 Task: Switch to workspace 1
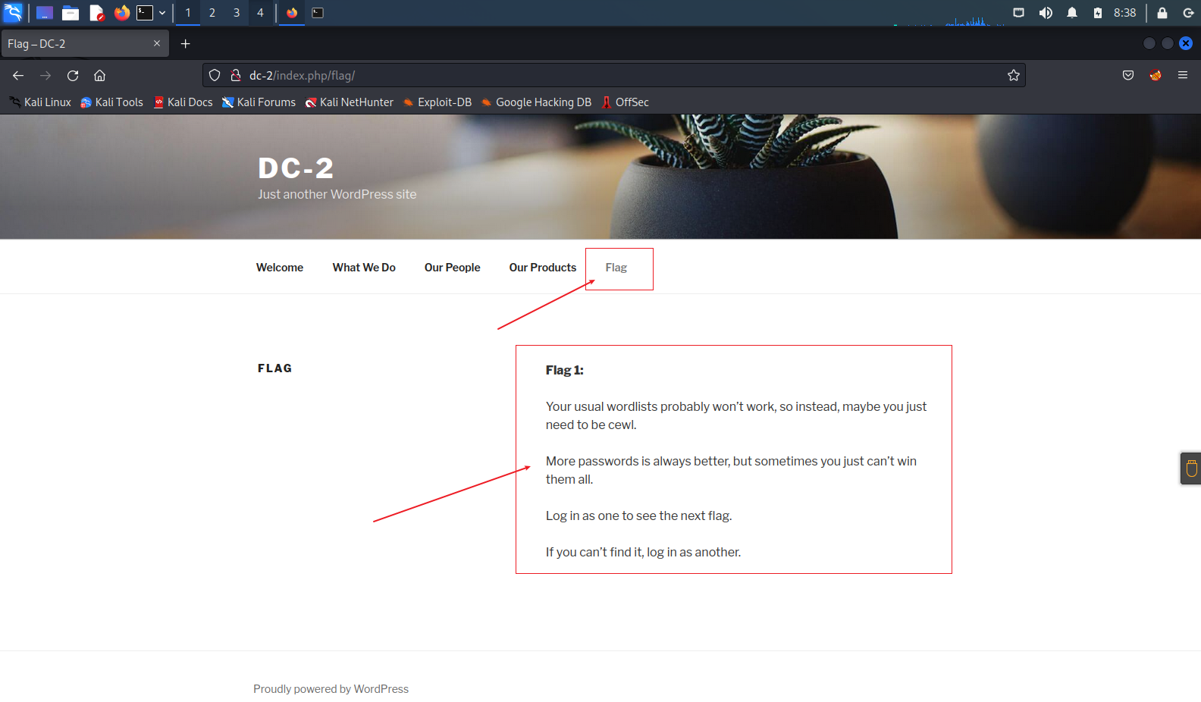click(188, 12)
